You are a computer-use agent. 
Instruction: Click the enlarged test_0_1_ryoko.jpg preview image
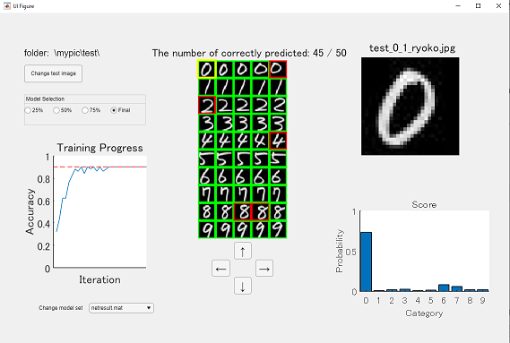coord(411,106)
